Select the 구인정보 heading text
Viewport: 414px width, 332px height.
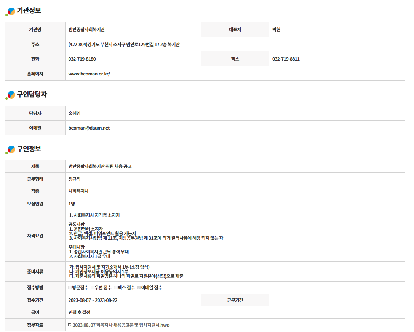[29, 149]
